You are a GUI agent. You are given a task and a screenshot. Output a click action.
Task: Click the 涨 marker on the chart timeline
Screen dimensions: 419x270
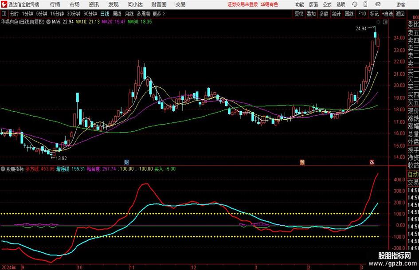(x=372, y=162)
